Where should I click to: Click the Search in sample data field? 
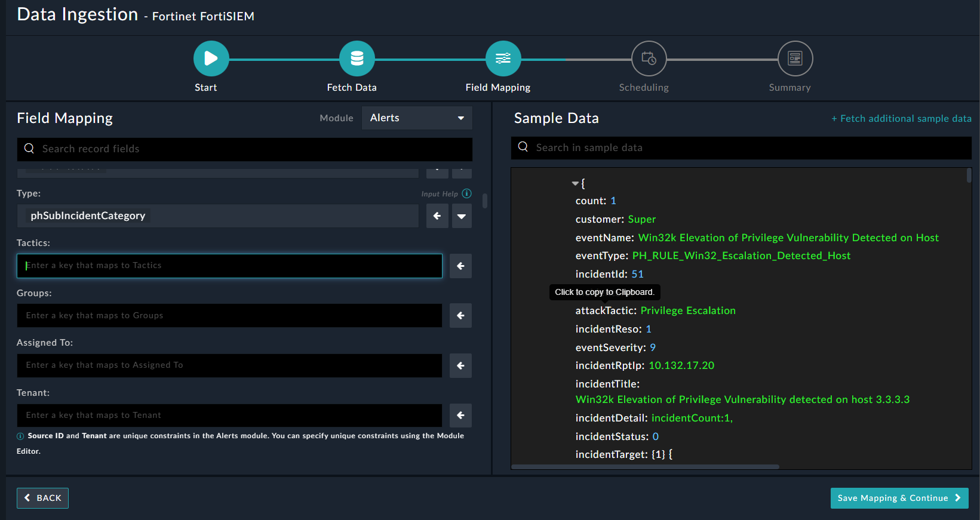pyautogui.click(x=741, y=147)
